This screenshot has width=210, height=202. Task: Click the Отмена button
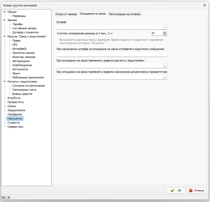[x=196, y=190]
